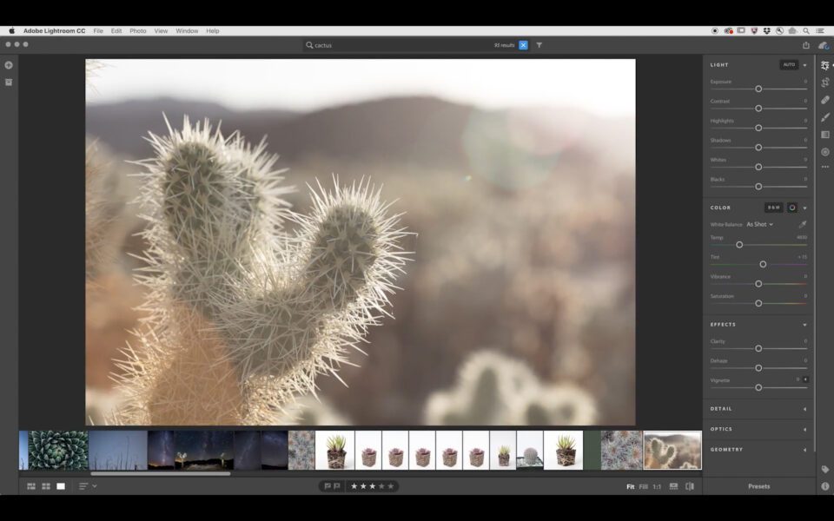Open the Edit menu
Image resolution: width=834 pixels, height=521 pixels.
tap(116, 31)
